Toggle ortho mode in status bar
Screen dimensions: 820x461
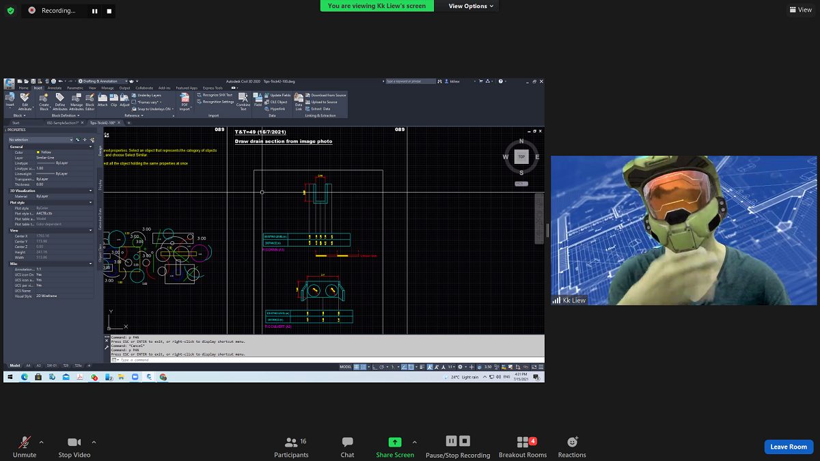(x=375, y=367)
